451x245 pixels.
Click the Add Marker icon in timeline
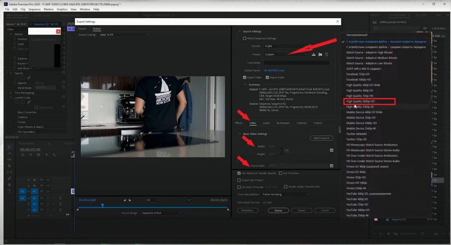[x=46, y=155]
